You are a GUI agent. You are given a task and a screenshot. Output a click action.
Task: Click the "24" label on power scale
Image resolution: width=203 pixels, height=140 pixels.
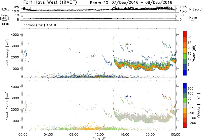[189, 42]
